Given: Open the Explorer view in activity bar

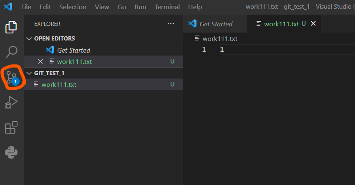Looking at the screenshot, I should click(11, 27).
